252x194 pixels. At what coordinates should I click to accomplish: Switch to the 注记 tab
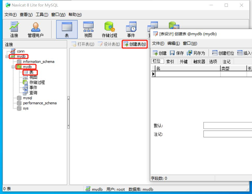coord(227,62)
